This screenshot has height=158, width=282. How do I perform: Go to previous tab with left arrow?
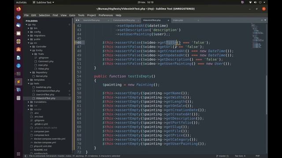[x=76, y=20]
